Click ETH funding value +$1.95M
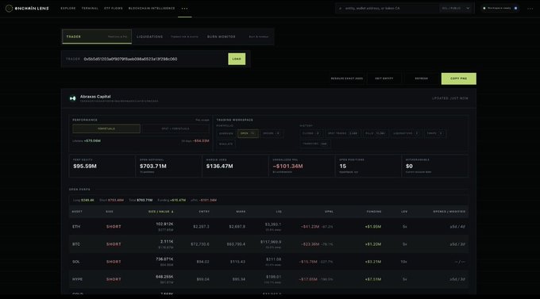This screenshot has width=540, height=299. pyautogui.click(x=373, y=227)
